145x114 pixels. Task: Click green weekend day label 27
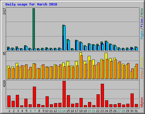coord(119,111)
